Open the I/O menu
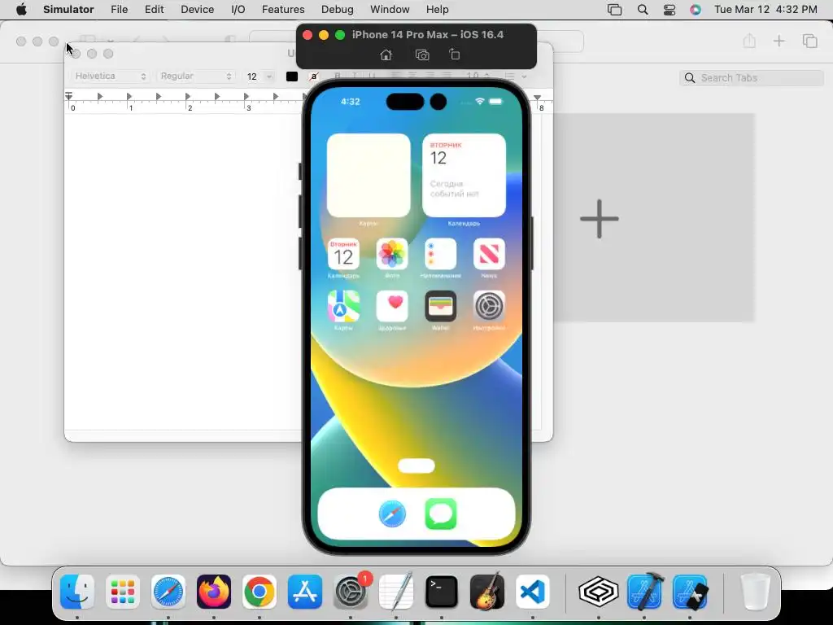Screen dimensions: 833x625 point(238,10)
